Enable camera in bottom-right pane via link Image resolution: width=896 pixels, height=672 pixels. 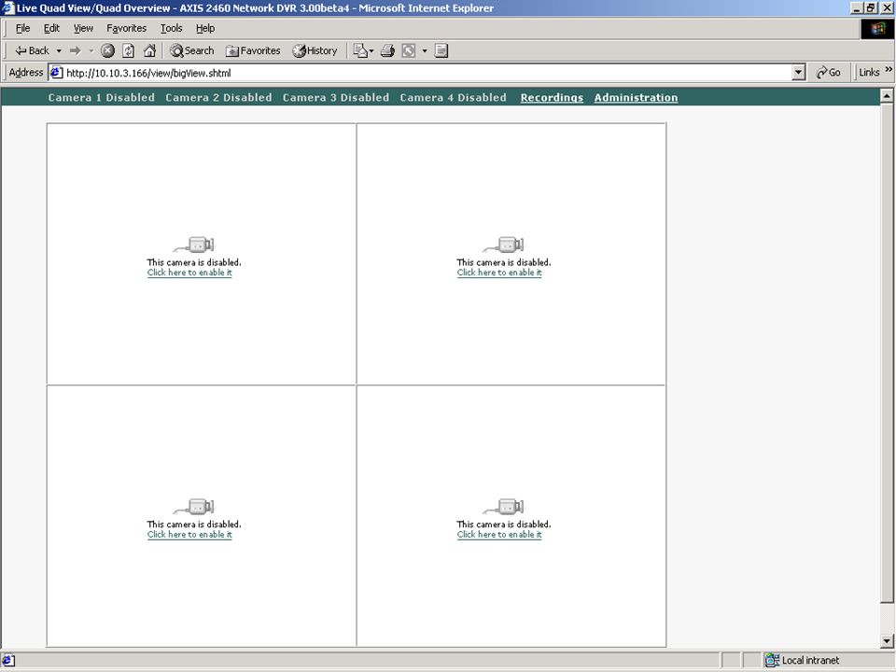click(499, 534)
